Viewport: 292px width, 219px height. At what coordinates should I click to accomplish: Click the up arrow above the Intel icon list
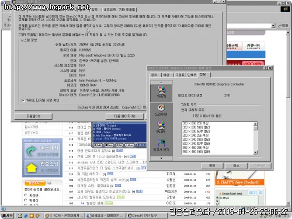click(x=161, y=82)
